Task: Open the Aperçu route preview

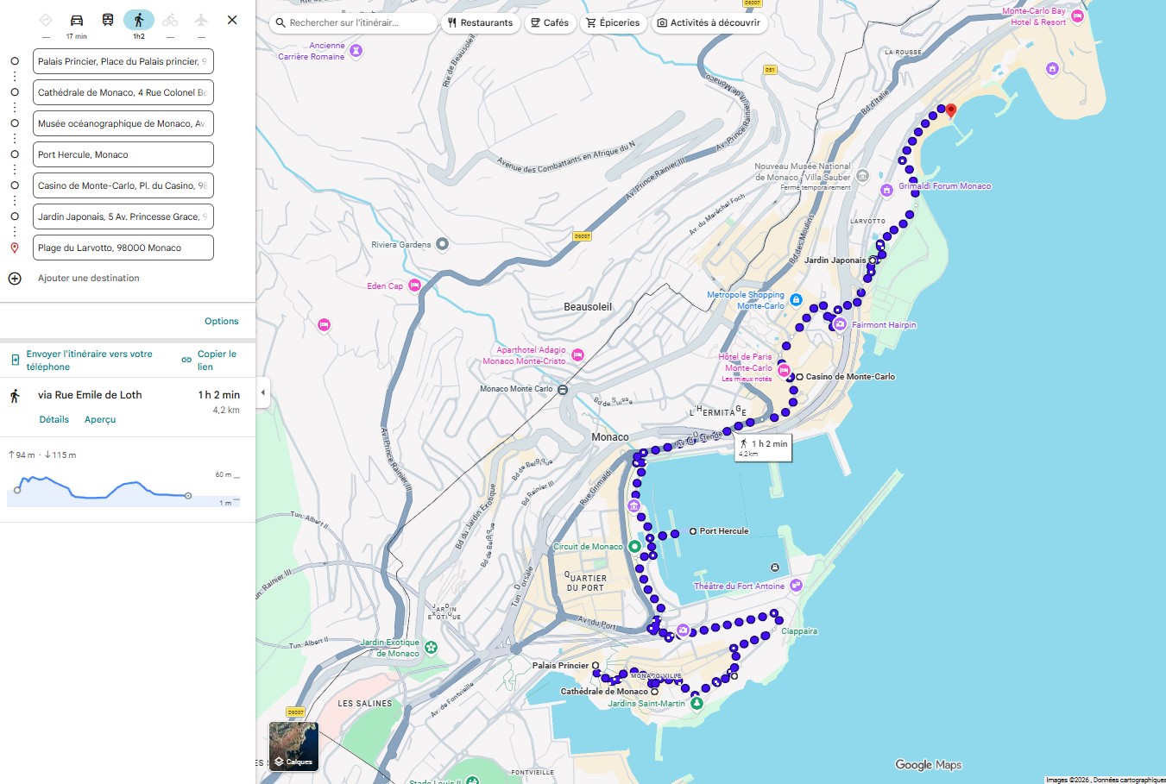Action: tap(100, 419)
